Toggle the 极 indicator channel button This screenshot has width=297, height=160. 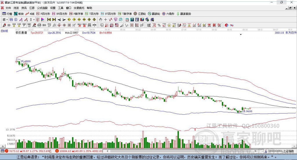coord(38,20)
